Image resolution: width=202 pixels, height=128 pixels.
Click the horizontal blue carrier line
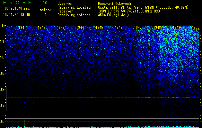[x=103, y=98]
